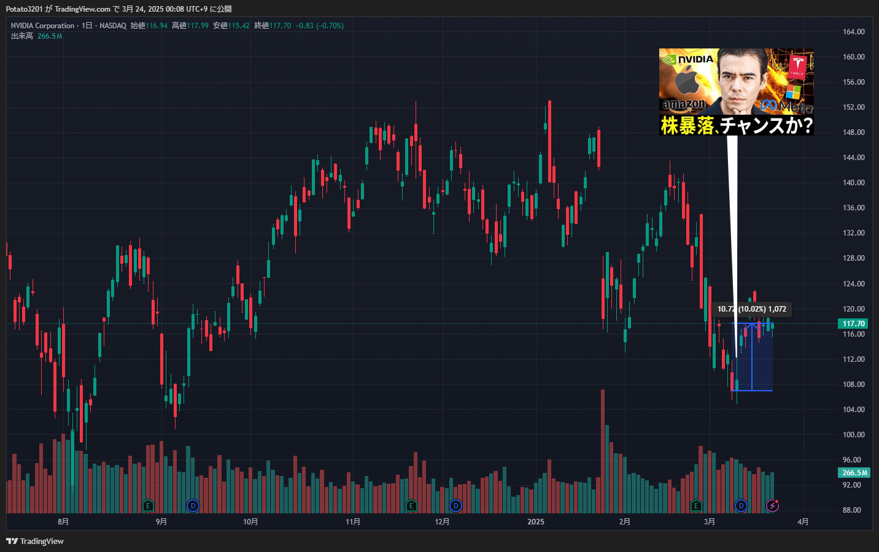Screen dimensions: 879x552
Task: Click the 出来高 volume indicator label
Action: tap(22, 36)
